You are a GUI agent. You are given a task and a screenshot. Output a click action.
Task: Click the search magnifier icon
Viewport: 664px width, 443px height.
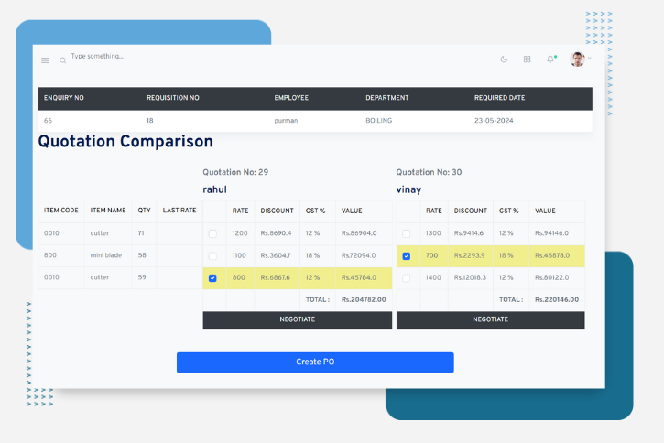[63, 60]
